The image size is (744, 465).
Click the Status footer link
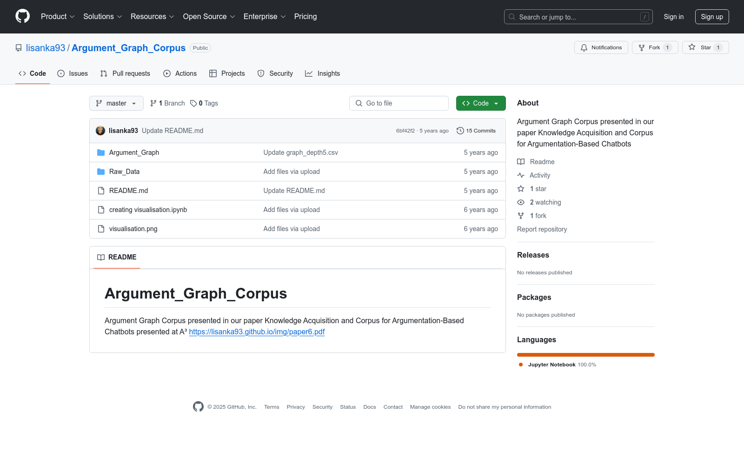coord(348,407)
